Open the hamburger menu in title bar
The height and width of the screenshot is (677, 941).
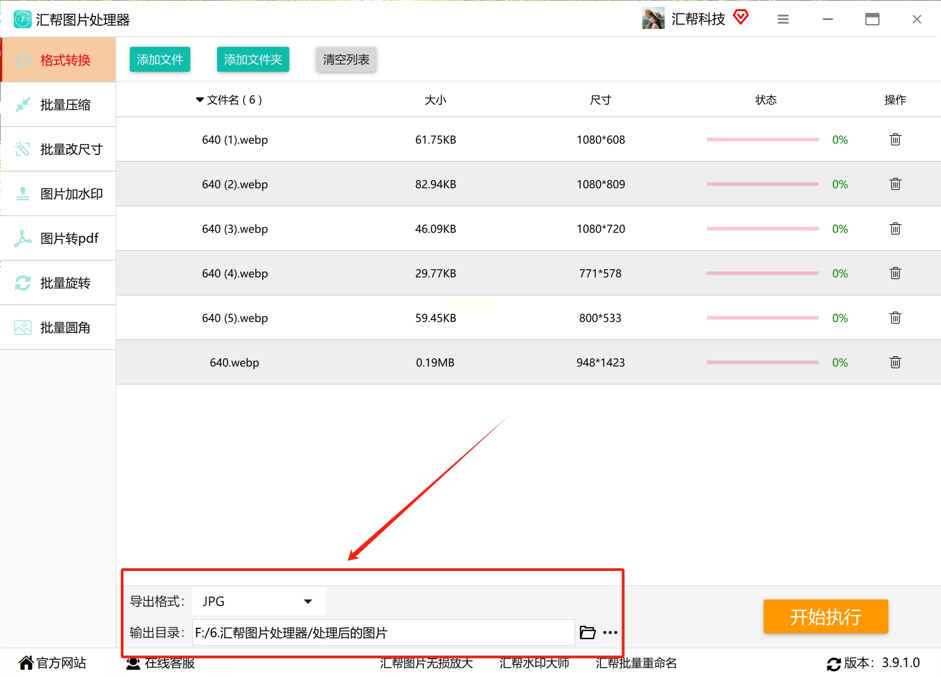click(x=783, y=19)
